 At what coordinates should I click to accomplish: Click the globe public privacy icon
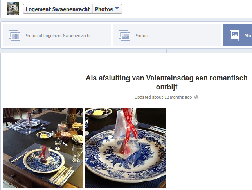coord(196,97)
